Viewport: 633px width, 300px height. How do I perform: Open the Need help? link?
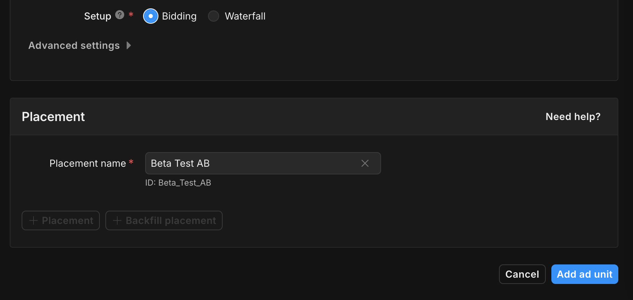(573, 117)
